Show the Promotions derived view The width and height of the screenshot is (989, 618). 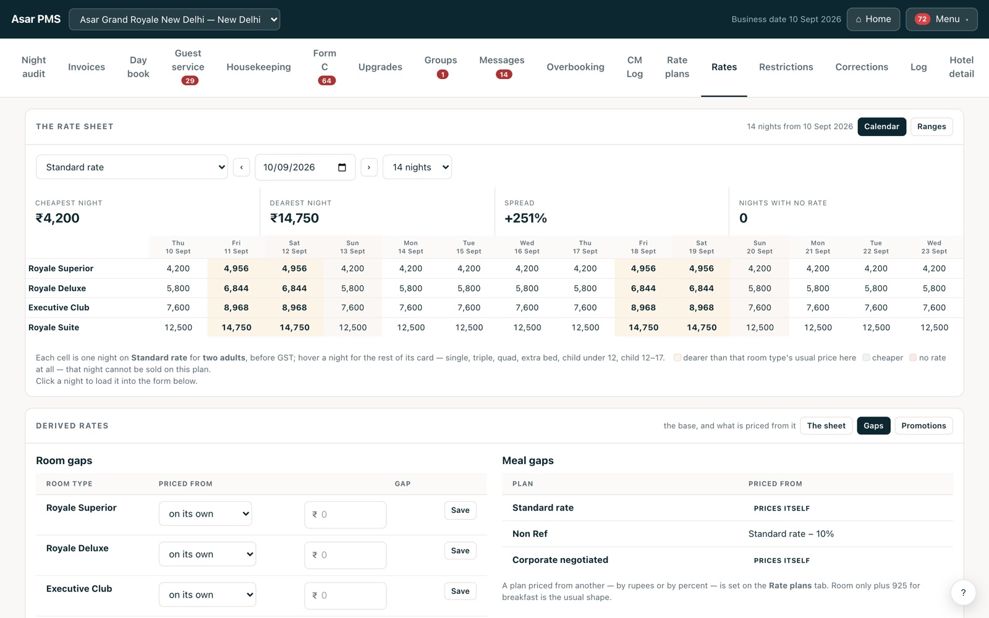point(923,426)
